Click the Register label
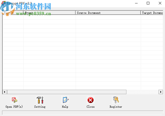Image resolution: width=165 pixels, height=116 pixels. coord(116,107)
